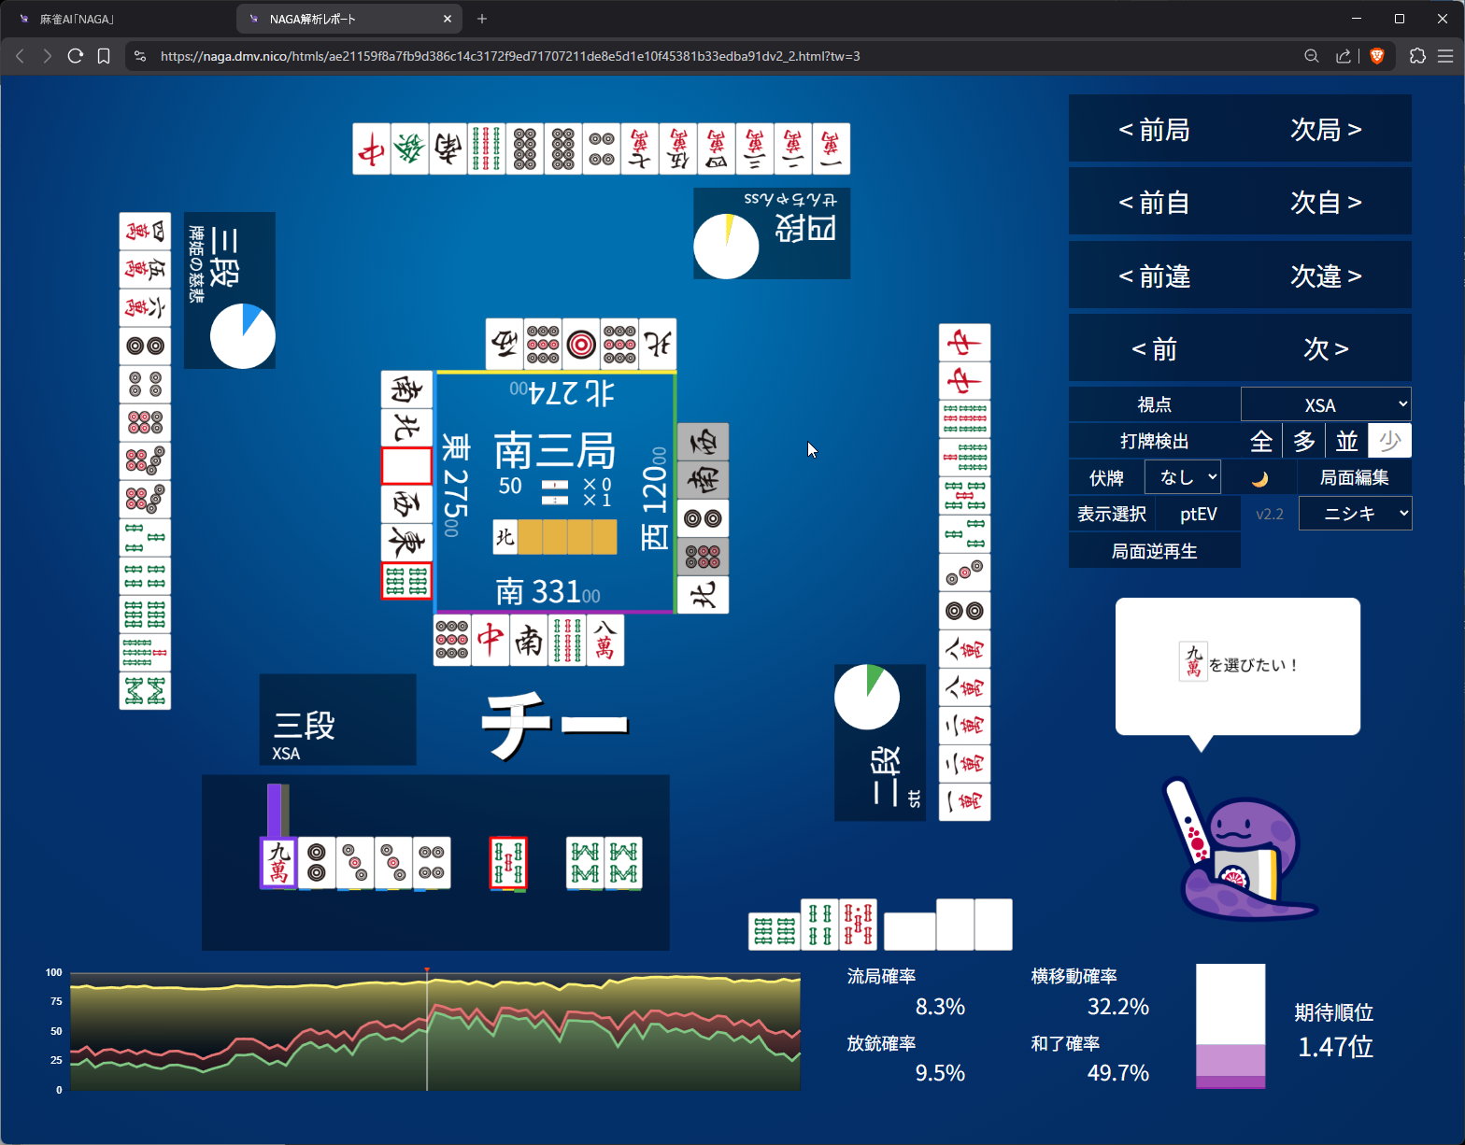
Task: Expand the 伏牌 なし dropdown
Action: (1183, 477)
